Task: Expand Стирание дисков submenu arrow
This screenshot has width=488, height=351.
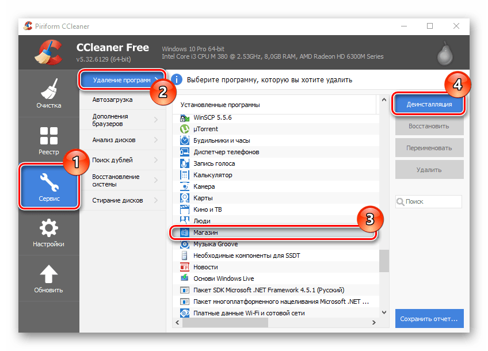Action: [x=156, y=200]
